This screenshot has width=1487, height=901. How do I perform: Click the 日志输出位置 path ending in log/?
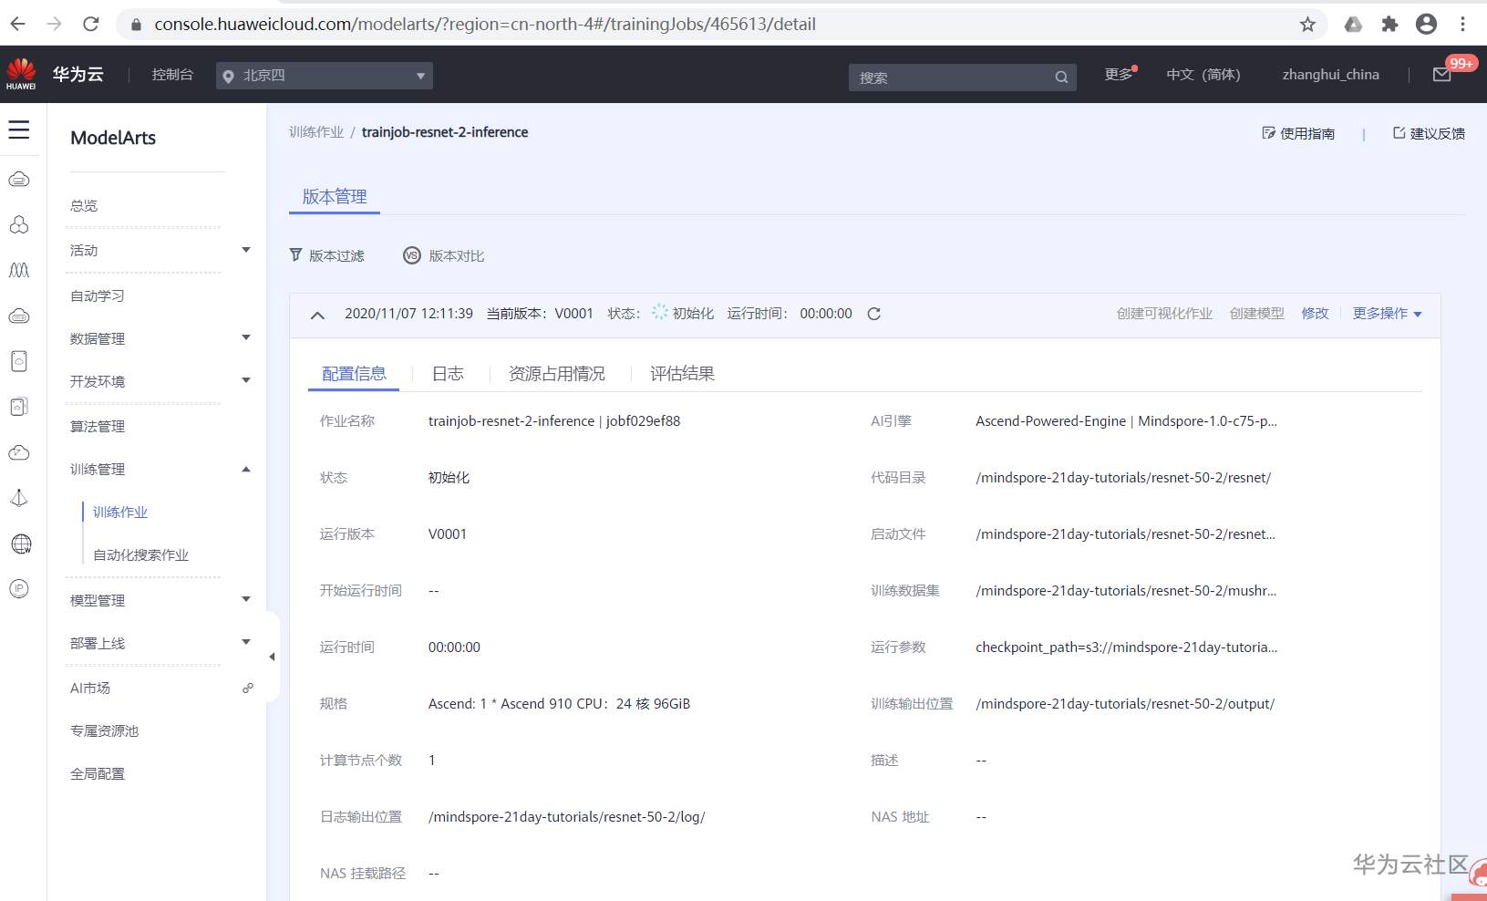click(x=567, y=817)
